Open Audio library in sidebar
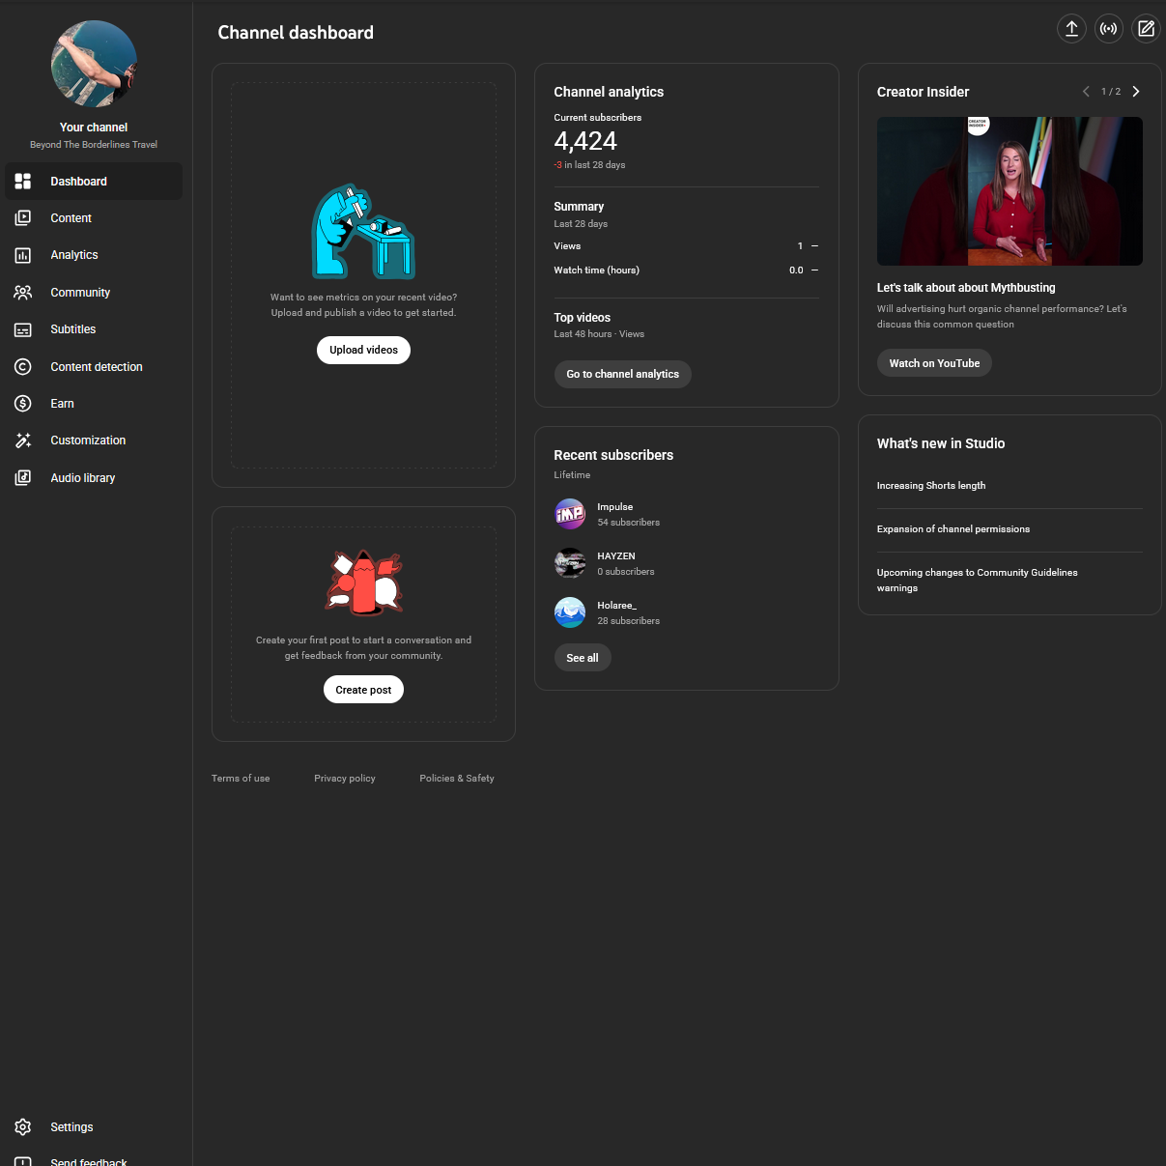 [x=82, y=478]
